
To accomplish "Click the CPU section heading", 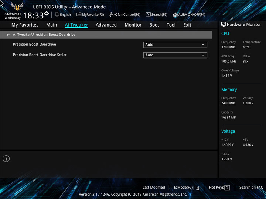I will click(225, 34).
